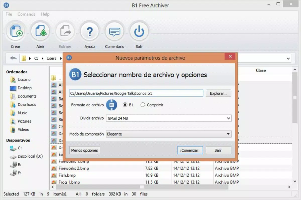The height and width of the screenshot is (200, 301).
Task: Click the archive file path input field
Action: click(x=136, y=93)
